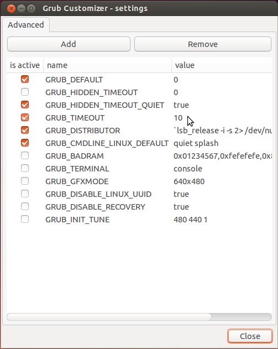
Task: Toggle the GRUB_TIMEOUT active checkbox
Action: (25, 117)
